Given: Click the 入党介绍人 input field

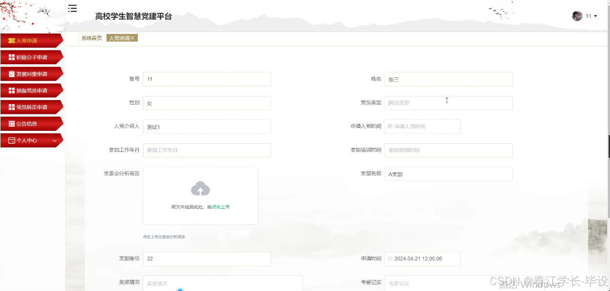Looking at the screenshot, I should 207,126.
